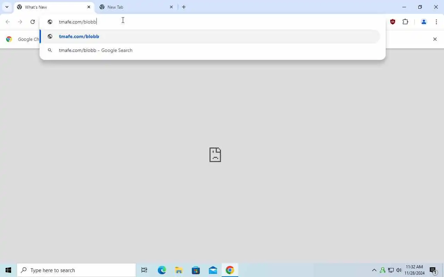Click the Google Chrome logo in the infobar
The height and width of the screenshot is (277, 444).
(9, 39)
